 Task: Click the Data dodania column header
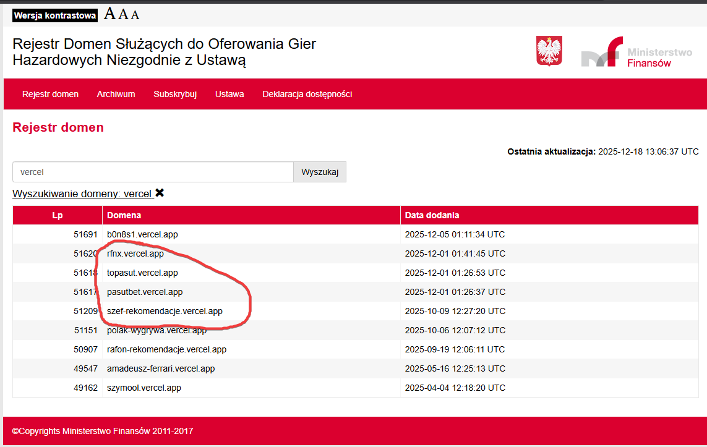point(432,215)
